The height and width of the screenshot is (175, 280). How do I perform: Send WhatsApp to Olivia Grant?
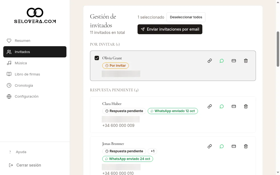coord(221,61)
